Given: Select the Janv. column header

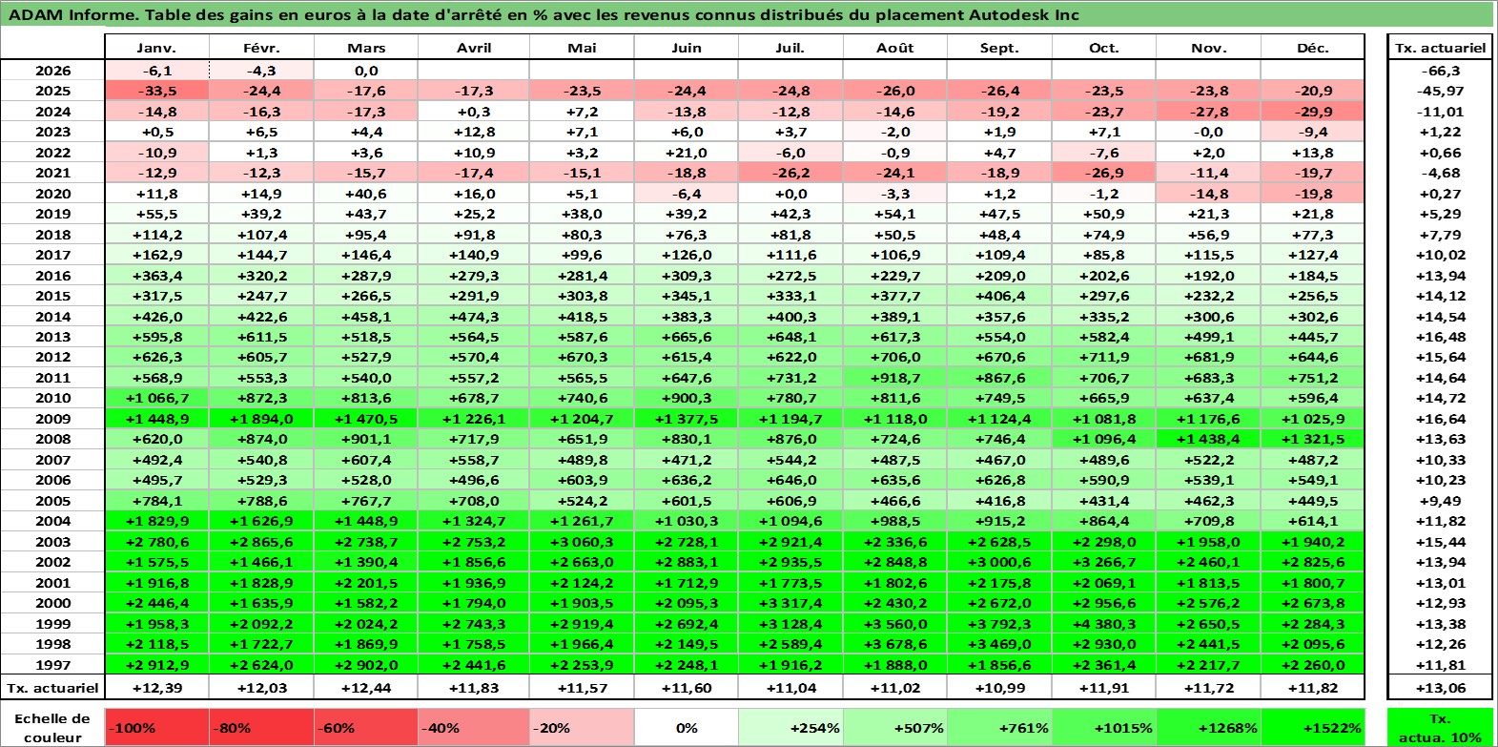Looking at the screenshot, I should (156, 48).
